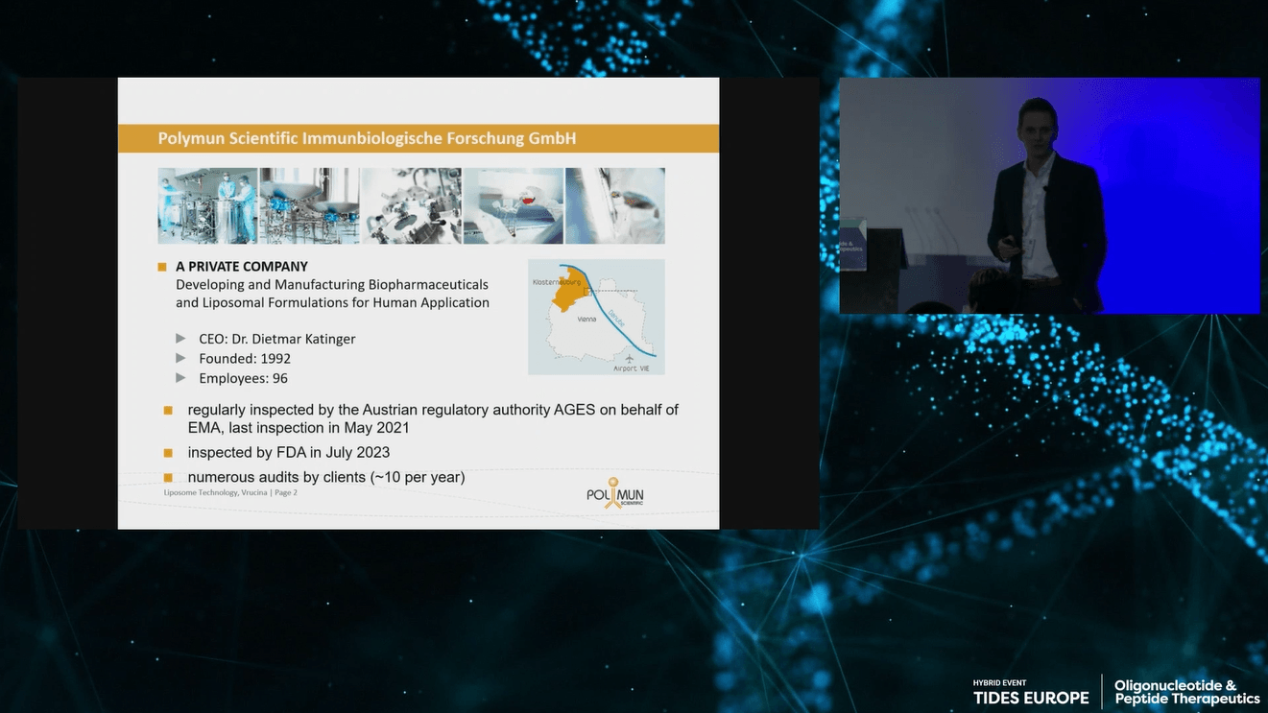Click the 'Liposome Technology, Vrucina | Page 2' footer

click(x=230, y=492)
